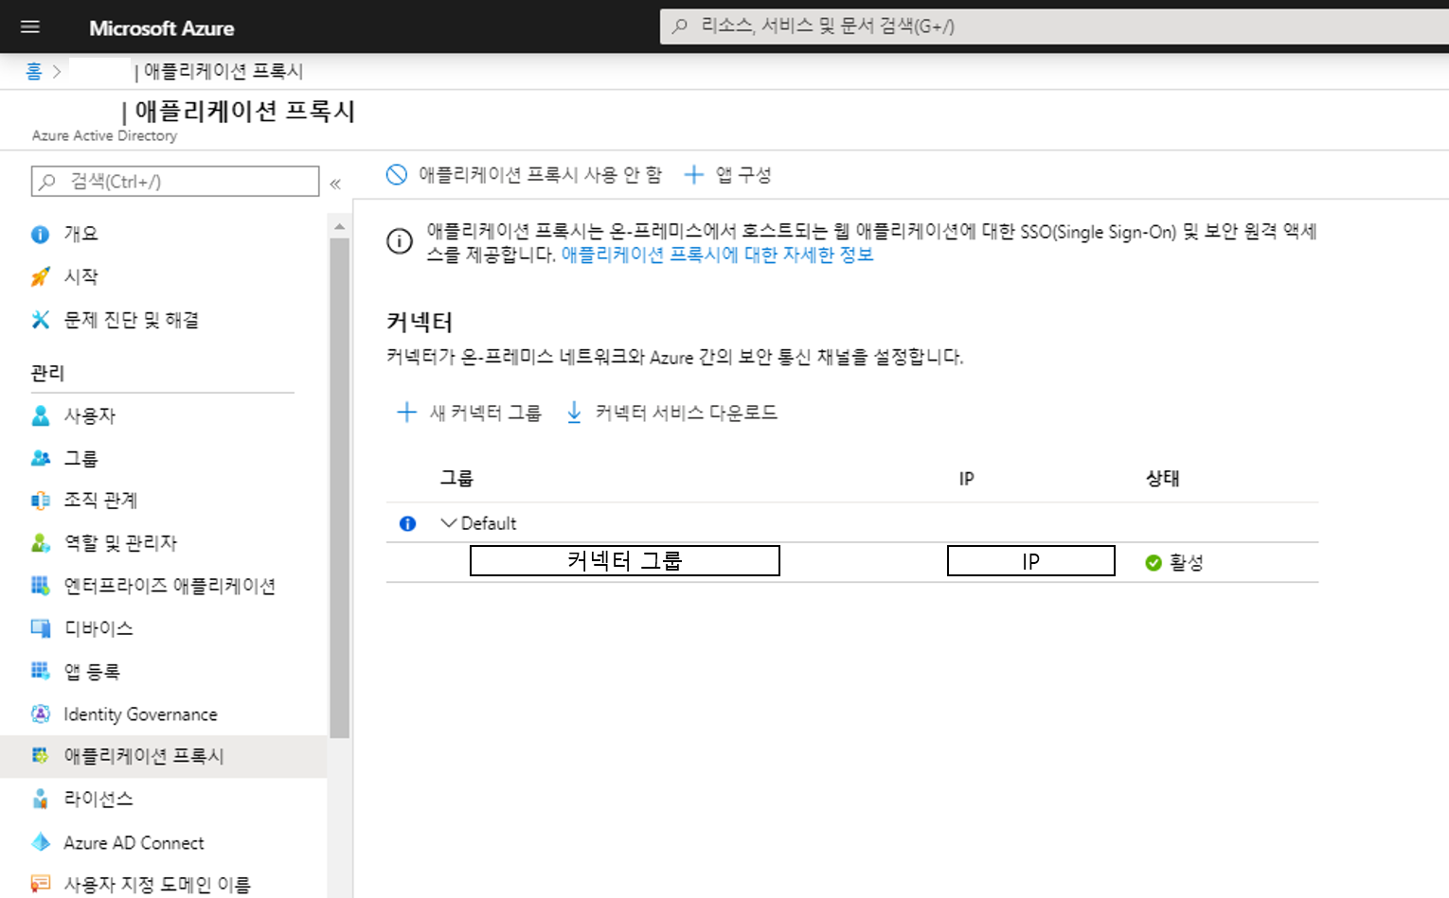Open the hamburger portal menu

(x=30, y=26)
